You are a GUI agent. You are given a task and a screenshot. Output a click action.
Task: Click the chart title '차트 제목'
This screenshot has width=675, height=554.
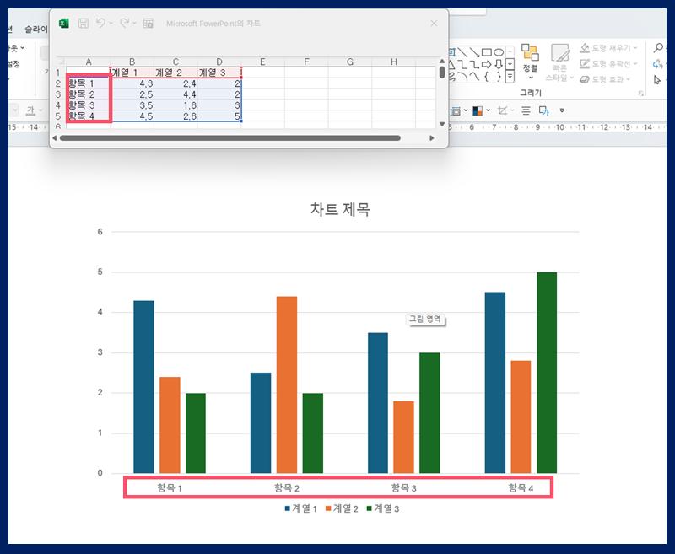(340, 209)
